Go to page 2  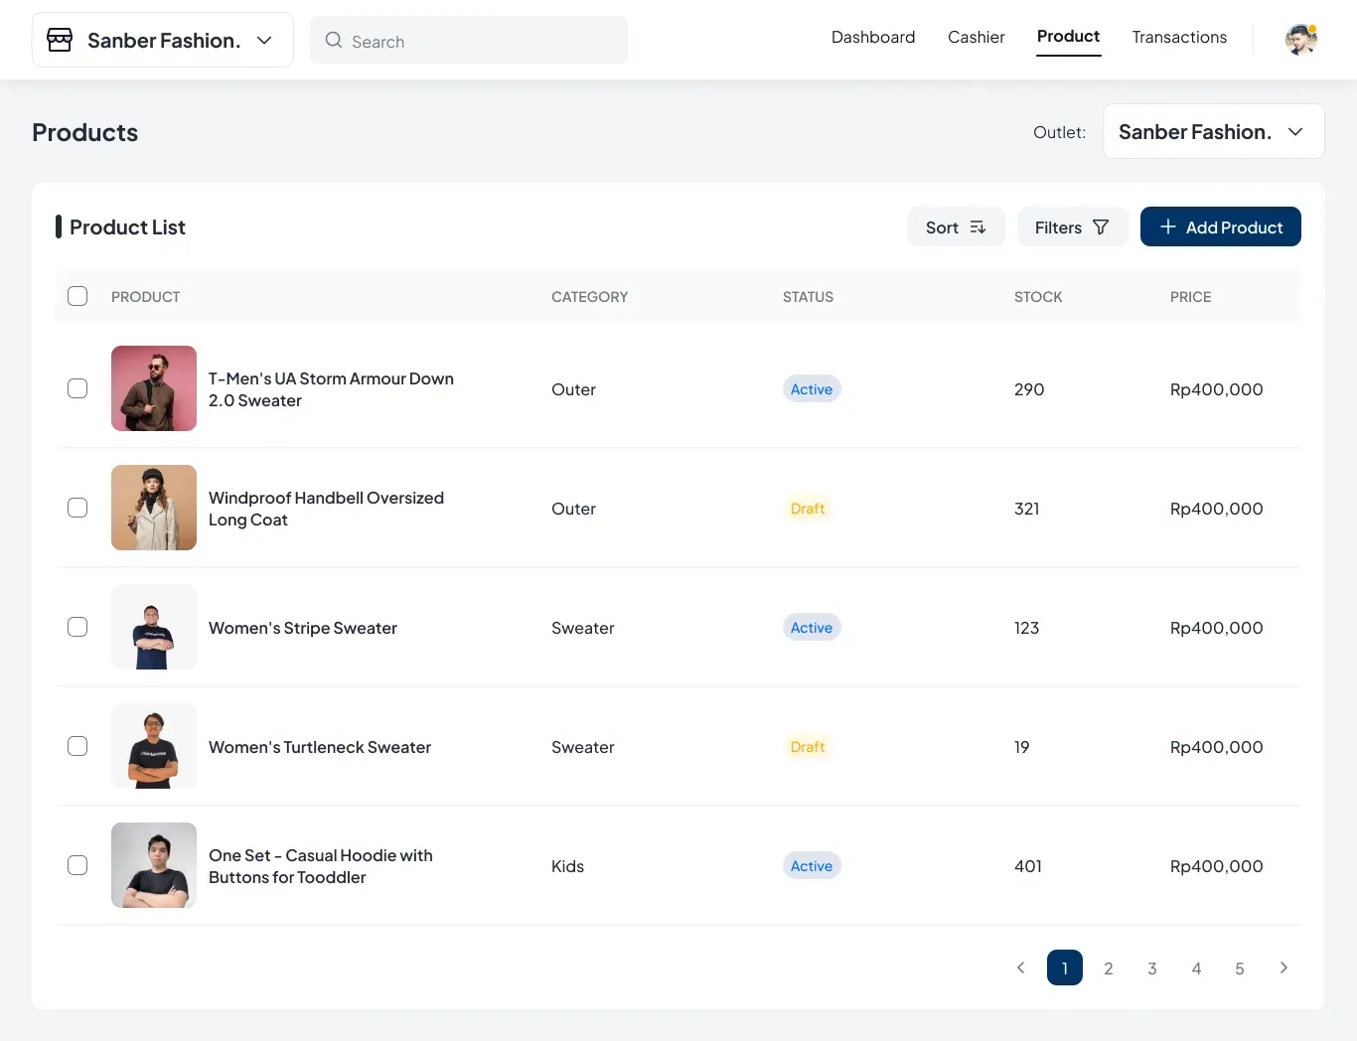pos(1109,967)
